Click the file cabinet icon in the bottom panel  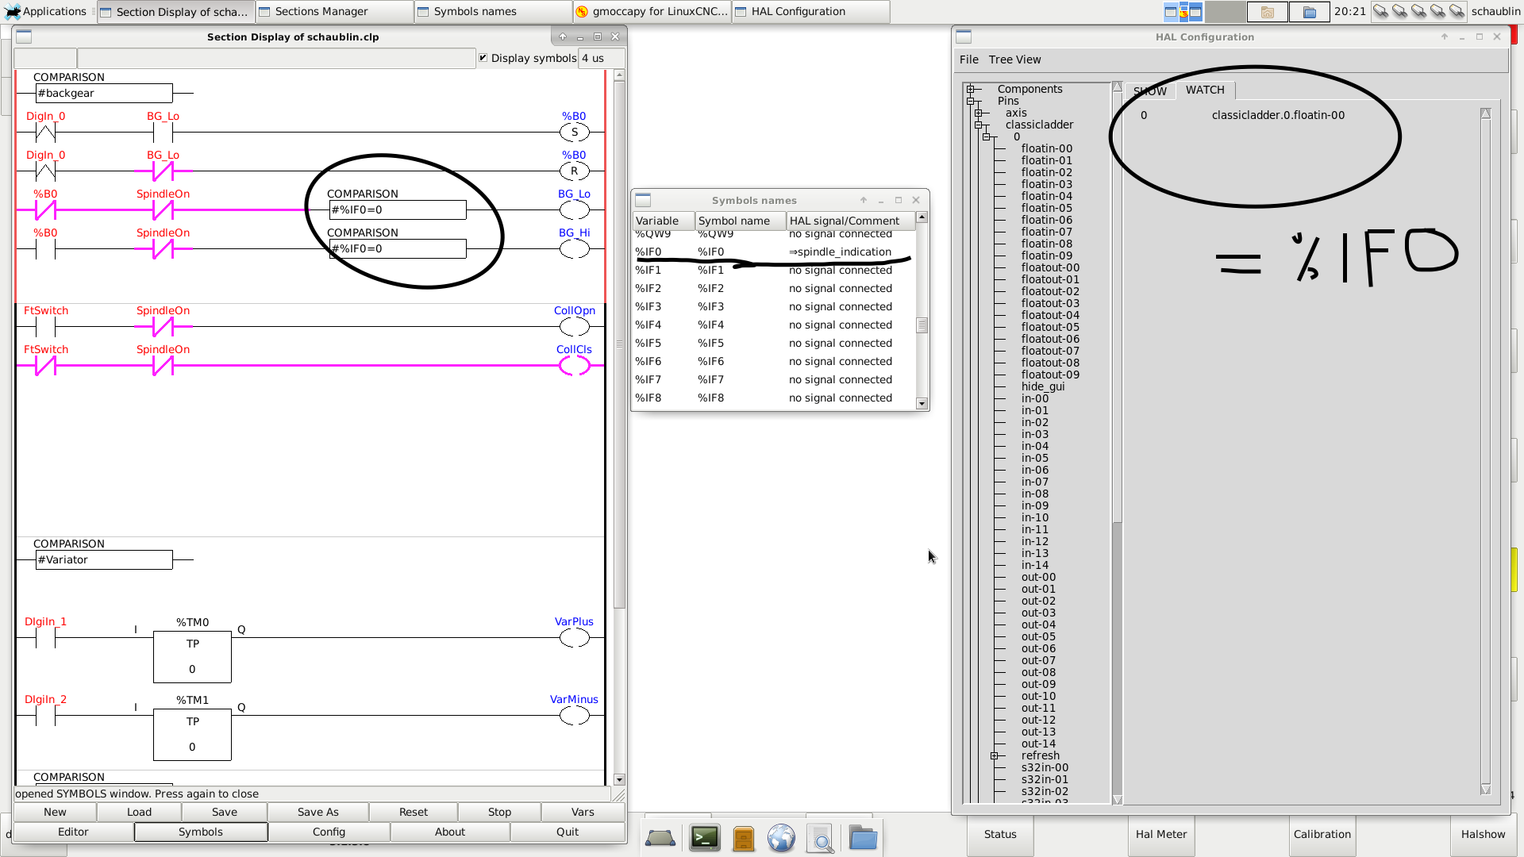(743, 838)
